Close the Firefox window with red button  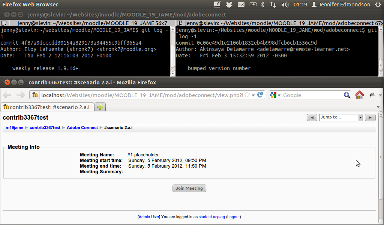point(7,82)
